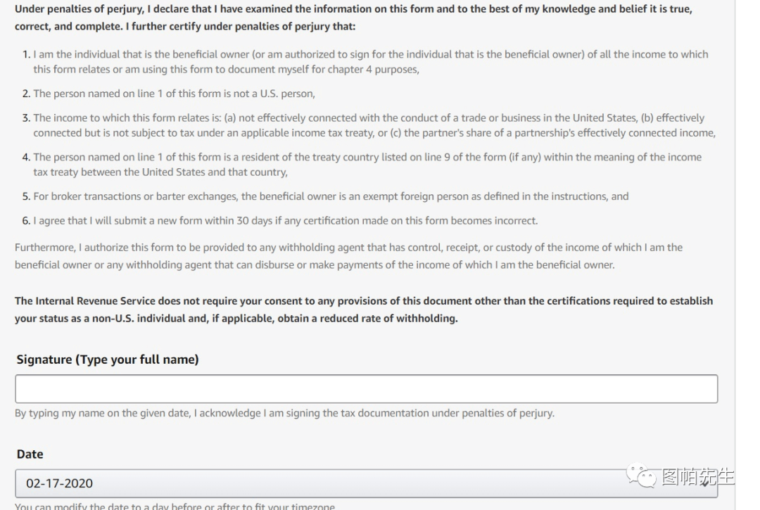The height and width of the screenshot is (510, 760).
Task: Click the "Signature (Type your full name)" label
Action: (108, 359)
